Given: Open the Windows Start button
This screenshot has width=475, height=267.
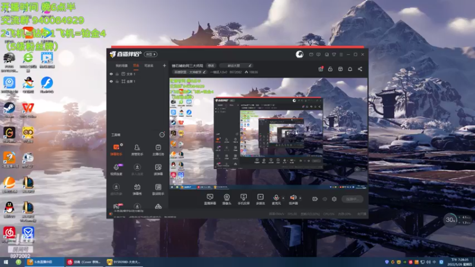Looking at the screenshot, I should 5,262.
